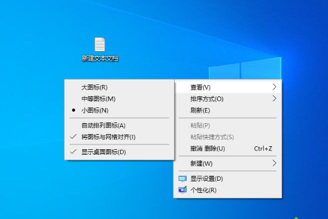The image size is (328, 219).
Task: Open the 新建(W) menu entry
Action: point(227,164)
